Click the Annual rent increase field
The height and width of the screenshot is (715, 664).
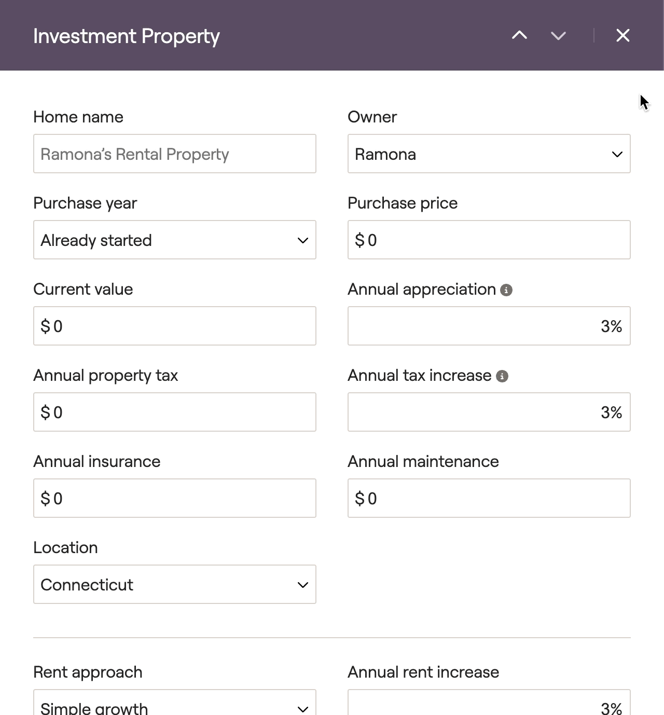(489, 705)
